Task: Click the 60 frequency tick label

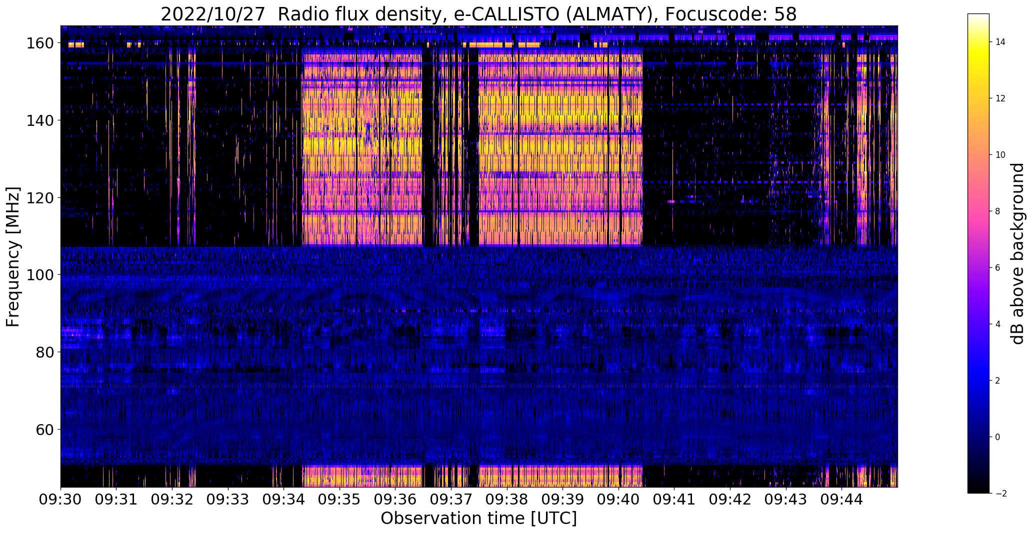Action: [44, 429]
